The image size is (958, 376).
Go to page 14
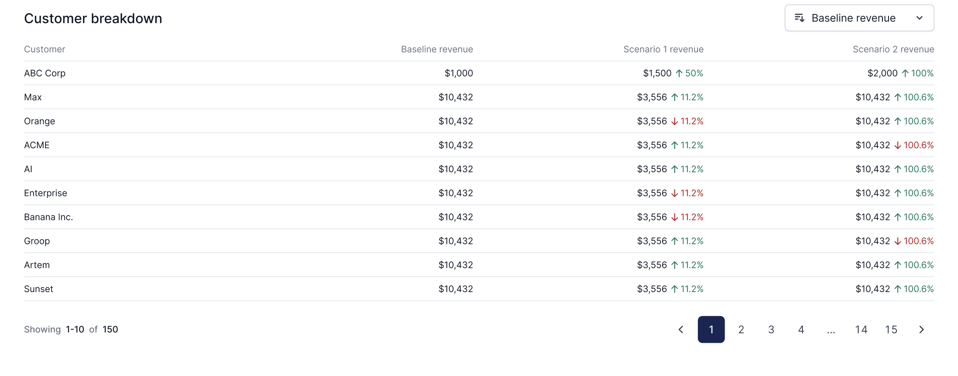[861, 330]
